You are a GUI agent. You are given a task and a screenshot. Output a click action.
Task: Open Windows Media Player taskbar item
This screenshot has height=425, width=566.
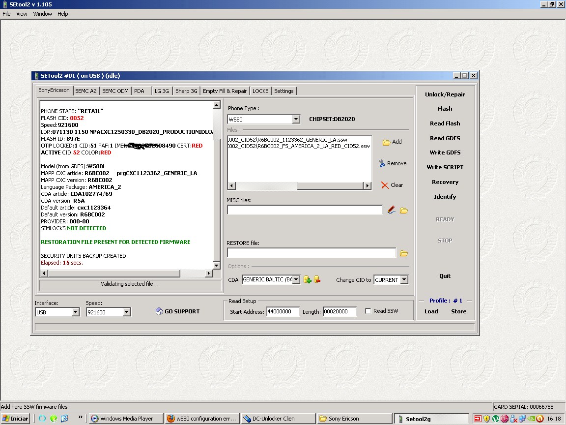(126, 419)
